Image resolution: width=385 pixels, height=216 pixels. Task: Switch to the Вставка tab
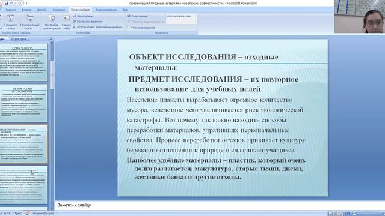(x=26, y=10)
